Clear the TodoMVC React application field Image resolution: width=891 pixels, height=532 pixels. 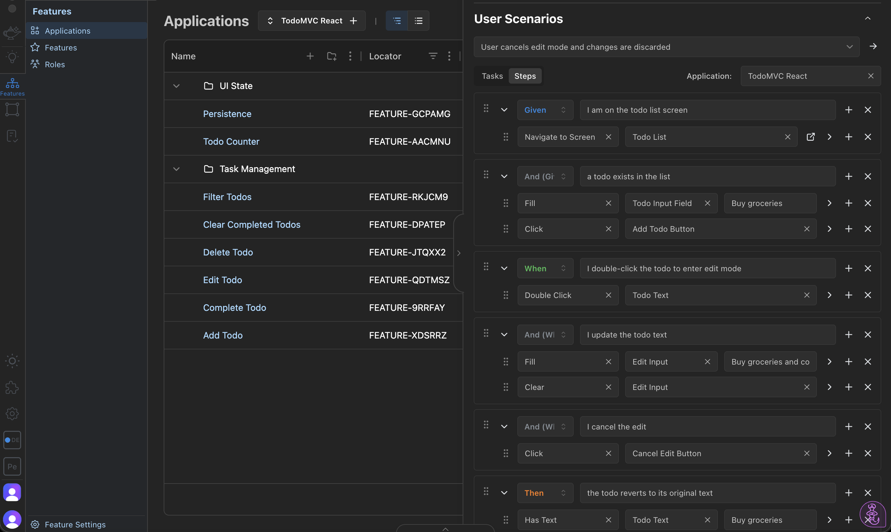pos(871,76)
